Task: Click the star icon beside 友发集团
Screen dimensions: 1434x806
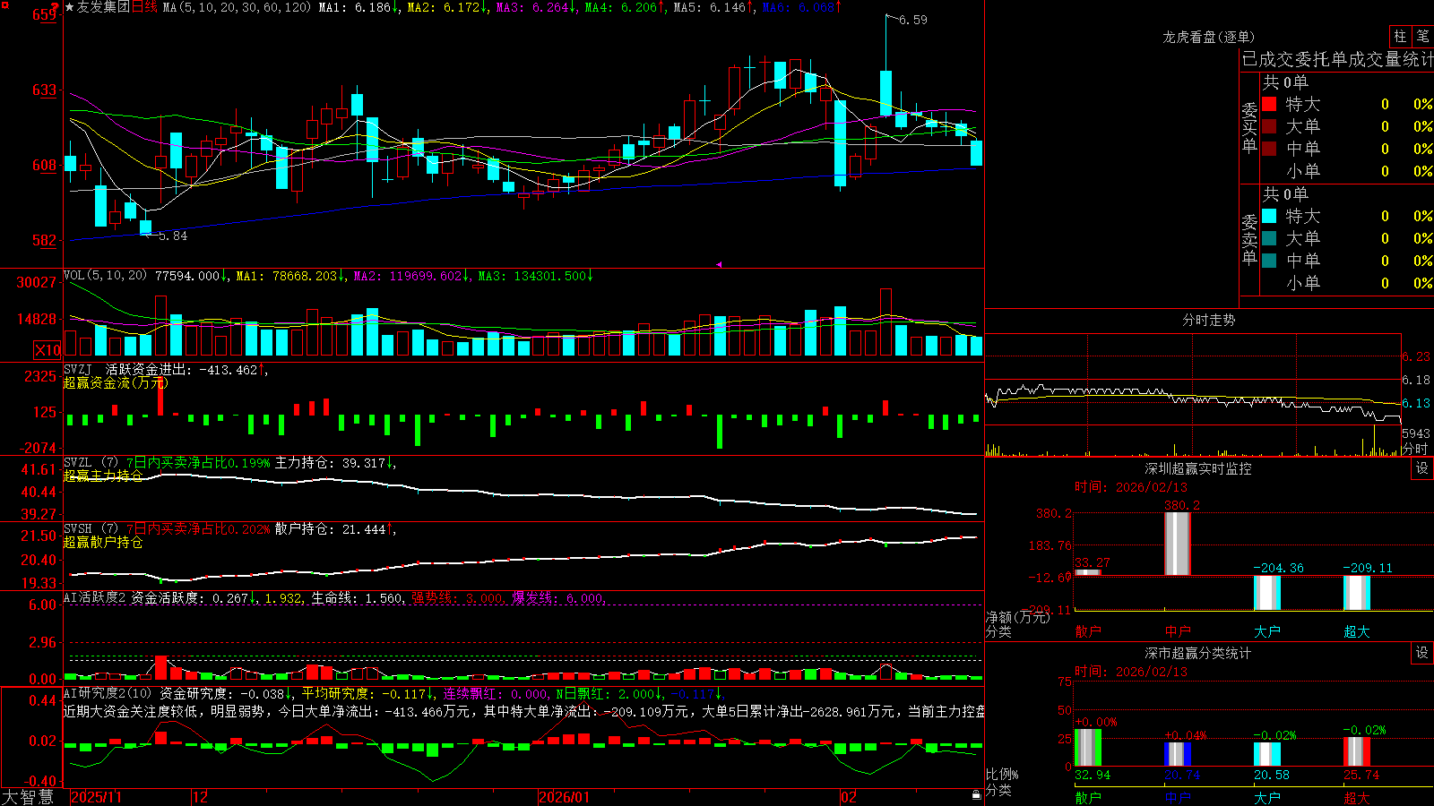Action: (70, 7)
